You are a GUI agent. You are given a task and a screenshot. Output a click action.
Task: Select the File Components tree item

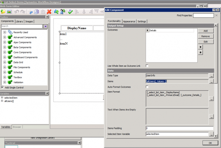click(x=22, y=67)
